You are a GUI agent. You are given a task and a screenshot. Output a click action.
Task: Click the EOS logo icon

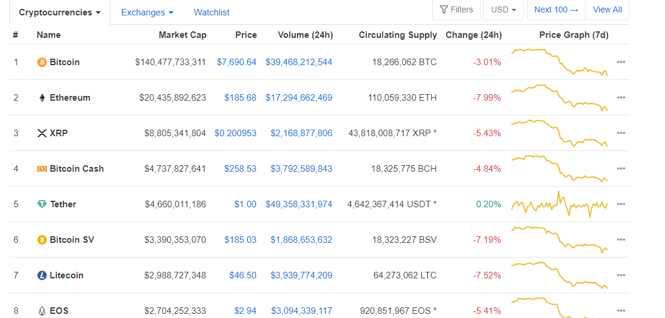42,311
